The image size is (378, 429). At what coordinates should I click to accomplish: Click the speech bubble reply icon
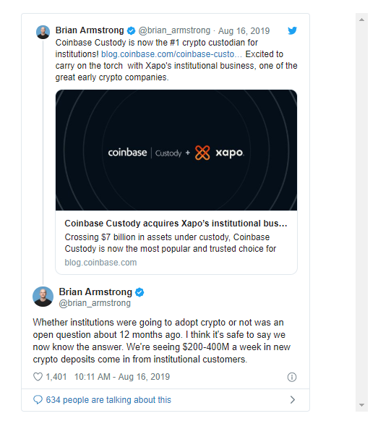point(38,400)
